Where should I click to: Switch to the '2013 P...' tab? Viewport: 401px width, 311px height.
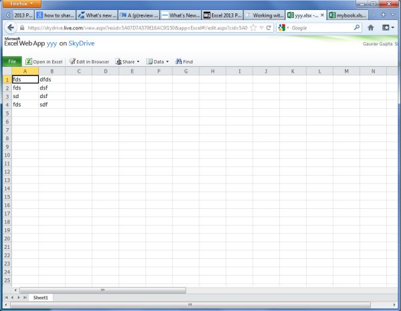pos(23,15)
